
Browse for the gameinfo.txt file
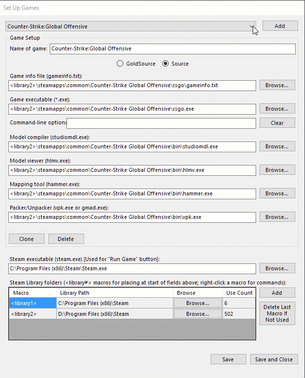[277, 85]
